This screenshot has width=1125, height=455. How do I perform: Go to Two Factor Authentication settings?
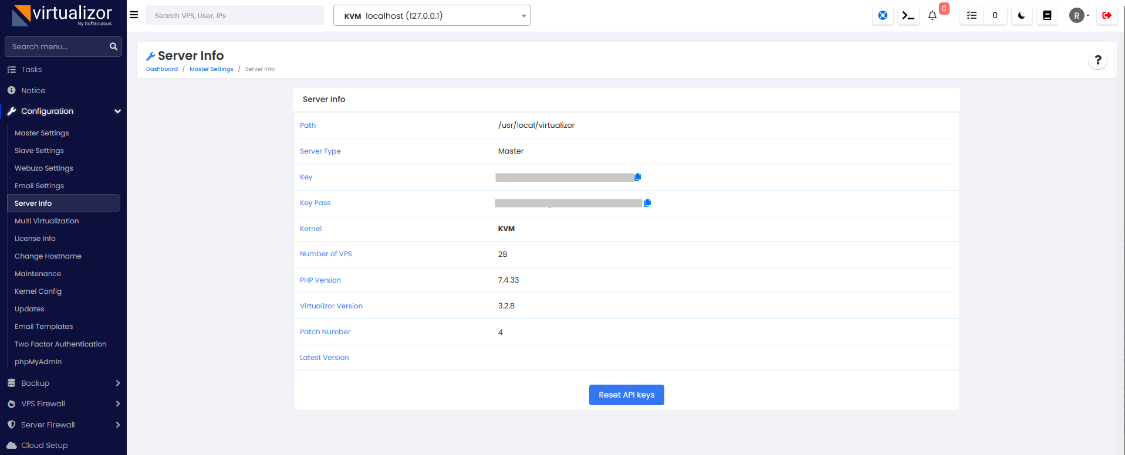click(60, 344)
